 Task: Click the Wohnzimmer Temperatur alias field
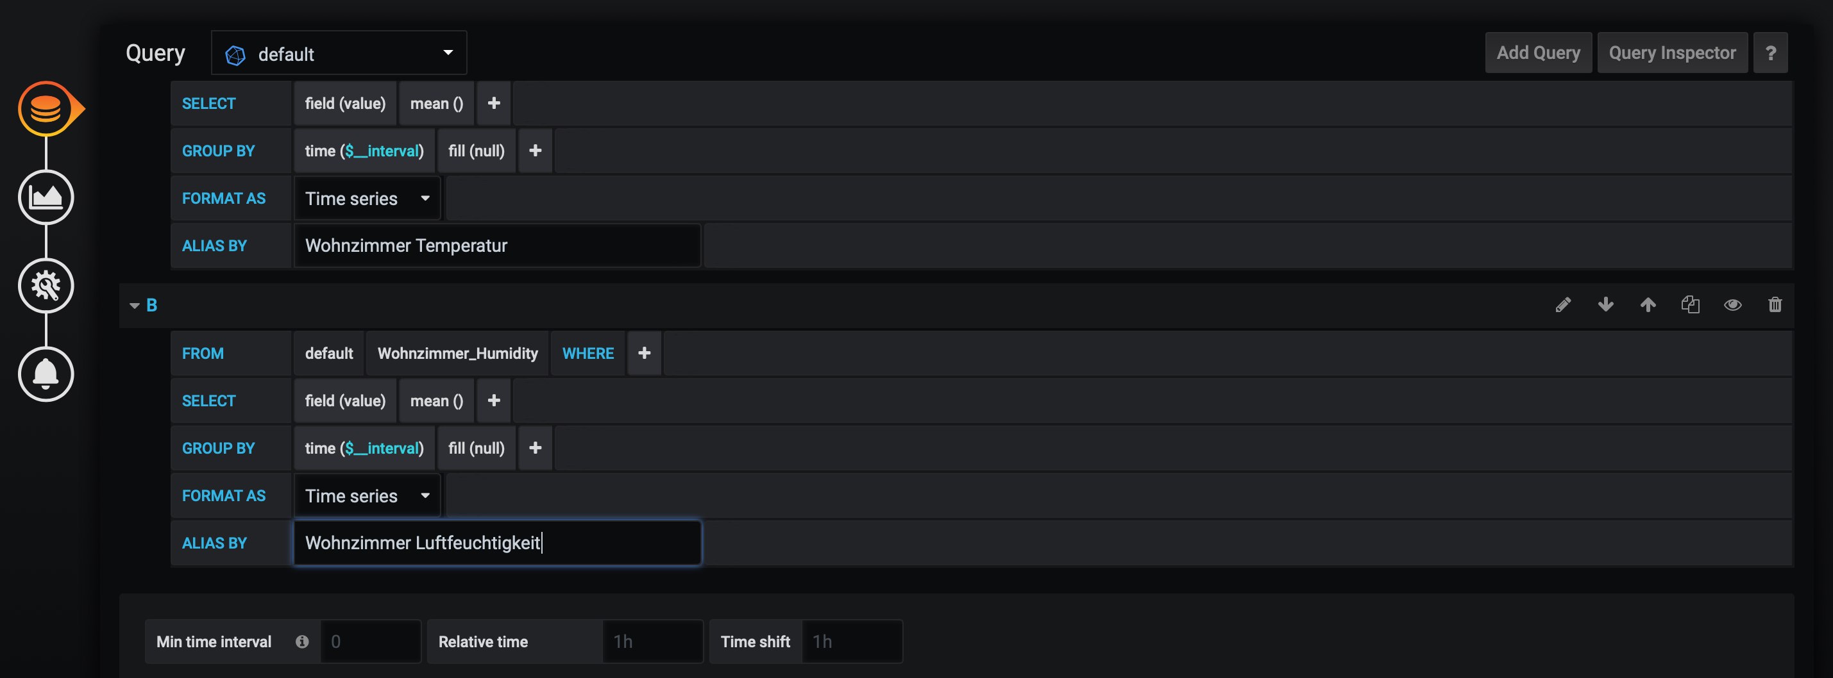(496, 246)
